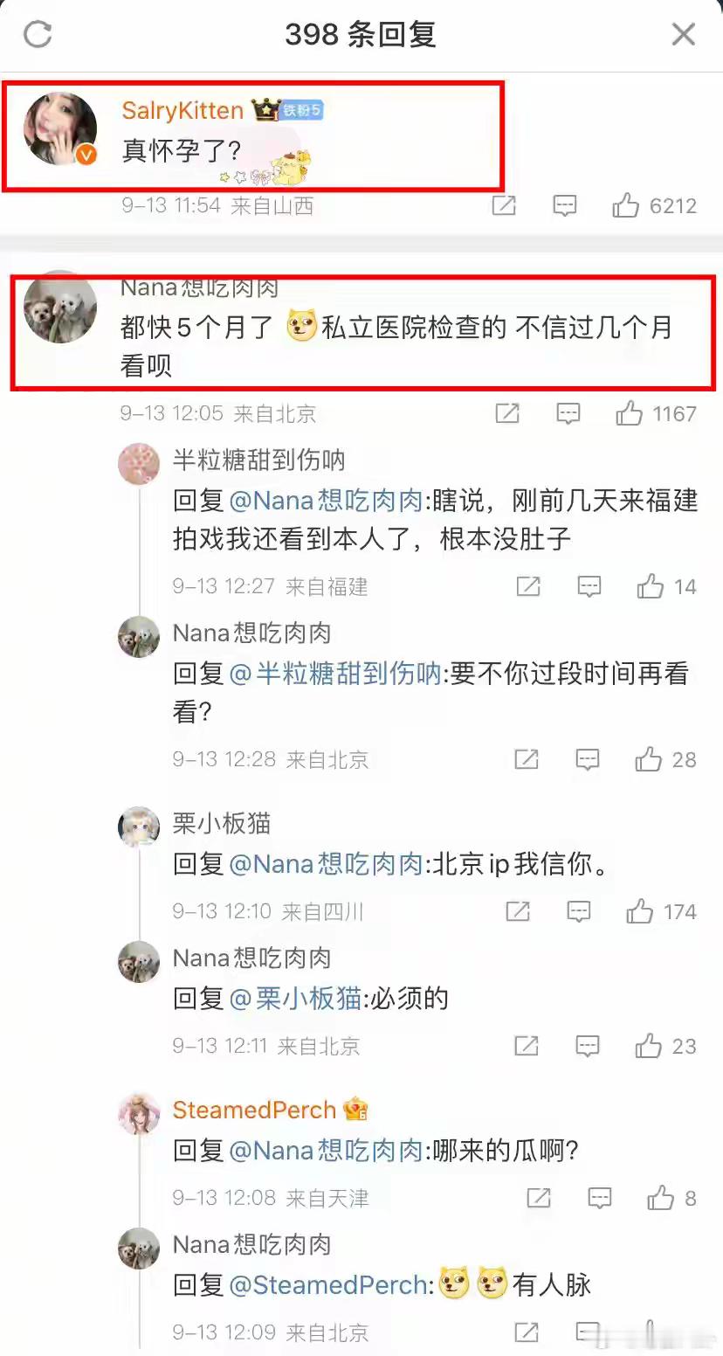The width and height of the screenshot is (723, 1356).
Task: Open SteamedPerch's username
Action: pyautogui.click(x=254, y=1110)
